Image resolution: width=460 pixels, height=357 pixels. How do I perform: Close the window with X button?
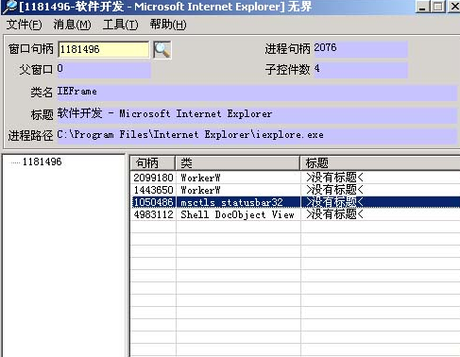454,7
